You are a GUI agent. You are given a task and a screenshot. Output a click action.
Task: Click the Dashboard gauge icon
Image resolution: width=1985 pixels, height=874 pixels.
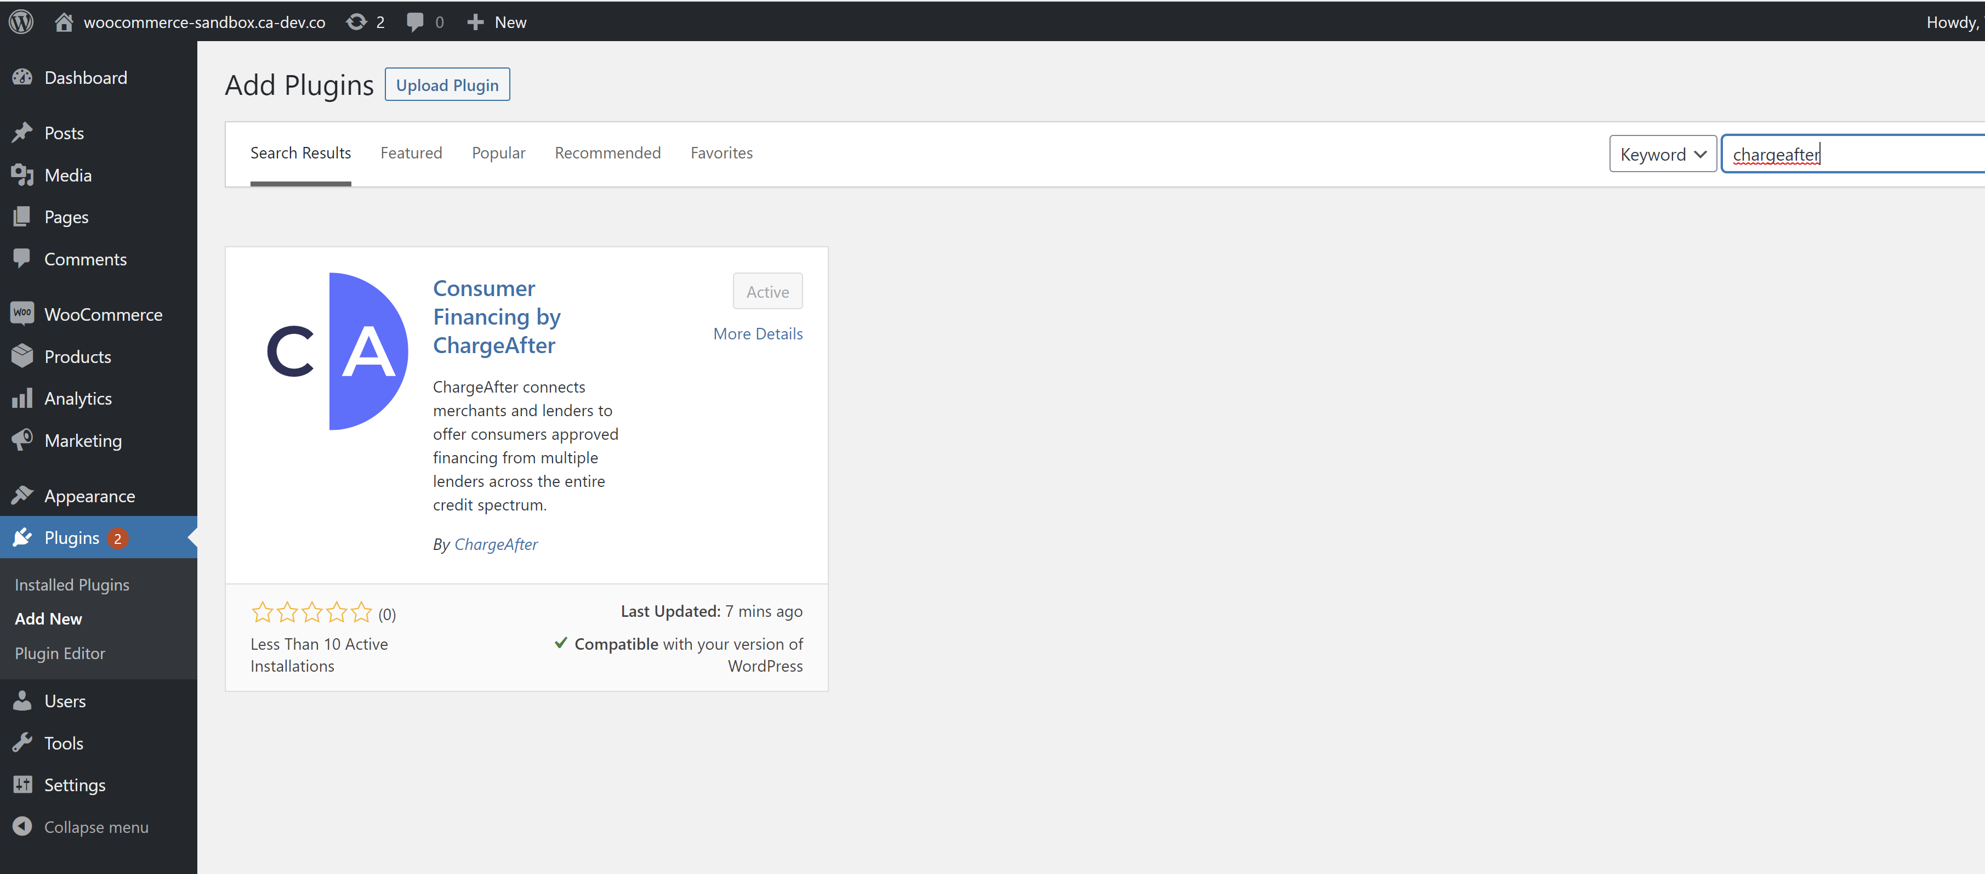22,77
